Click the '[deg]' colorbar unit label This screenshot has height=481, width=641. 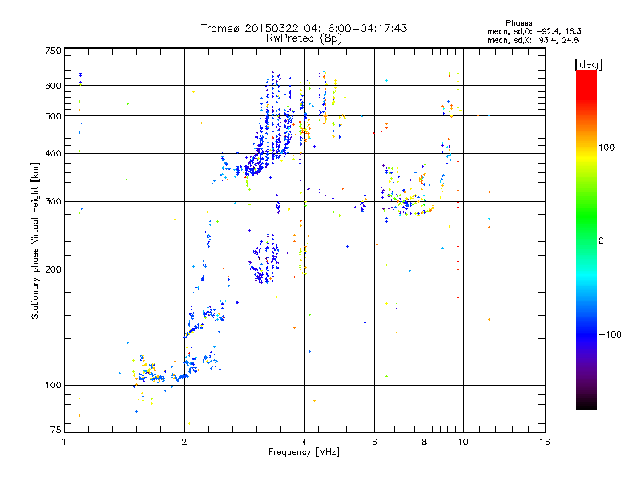[x=588, y=64]
